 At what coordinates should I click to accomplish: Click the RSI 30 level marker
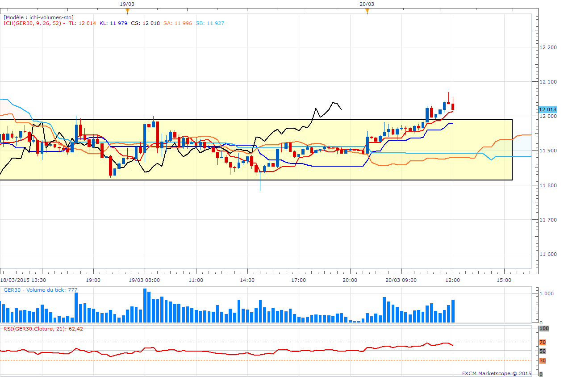coord(543,360)
